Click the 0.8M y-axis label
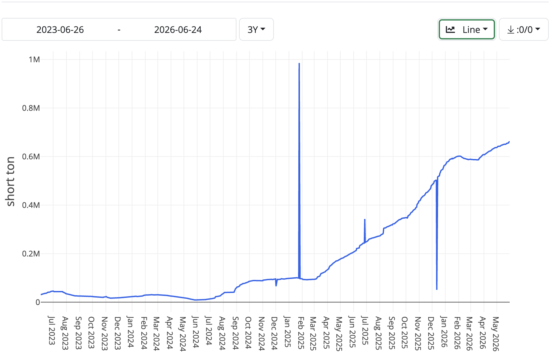This screenshot has width=553, height=363. coord(31,108)
